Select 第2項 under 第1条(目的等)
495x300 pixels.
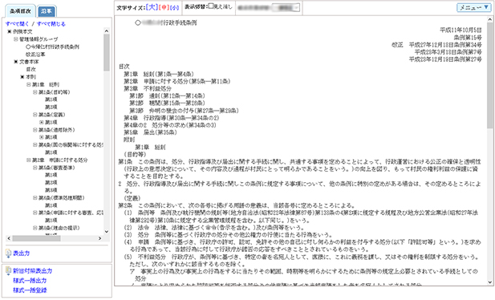point(51,107)
